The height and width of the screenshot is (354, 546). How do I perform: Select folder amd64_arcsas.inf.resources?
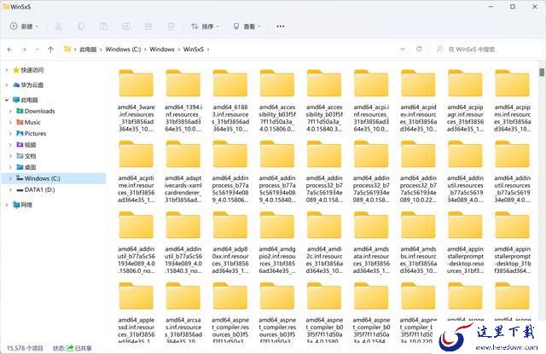(x=183, y=312)
